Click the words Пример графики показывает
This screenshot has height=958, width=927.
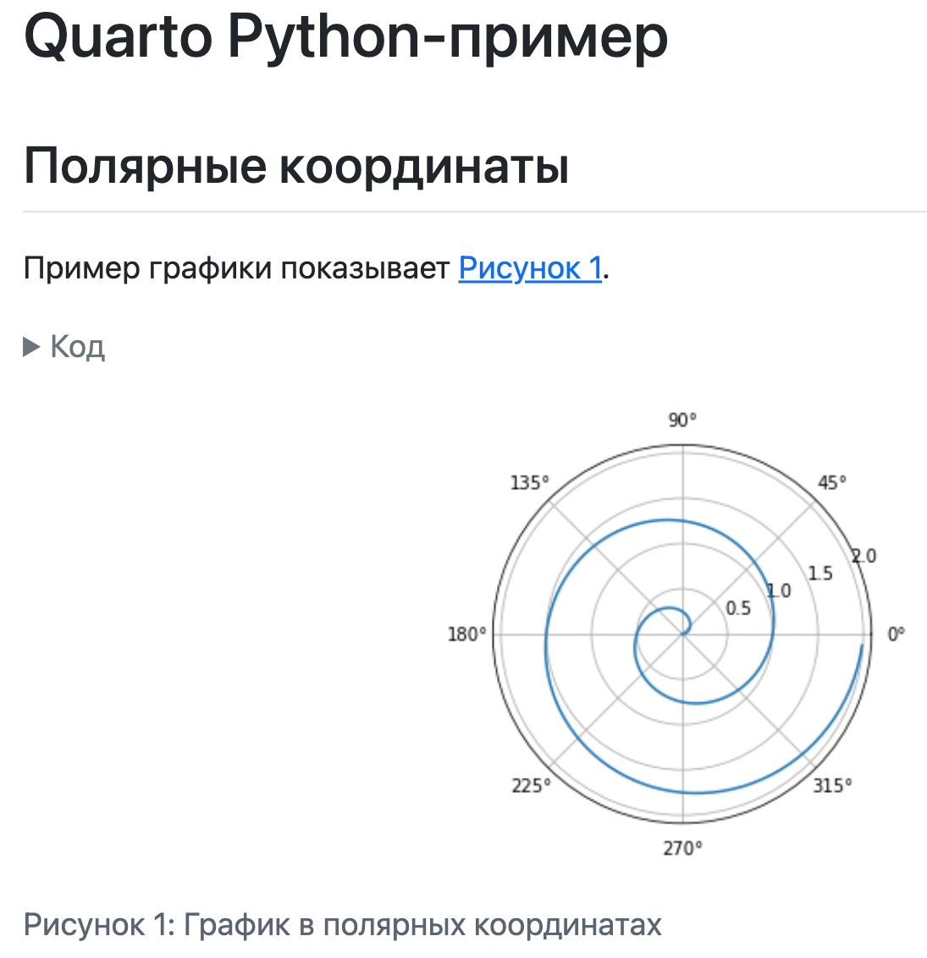click(236, 267)
